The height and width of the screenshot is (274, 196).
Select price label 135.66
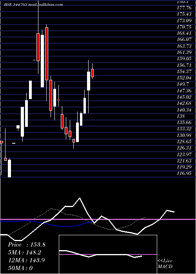tap(184, 122)
